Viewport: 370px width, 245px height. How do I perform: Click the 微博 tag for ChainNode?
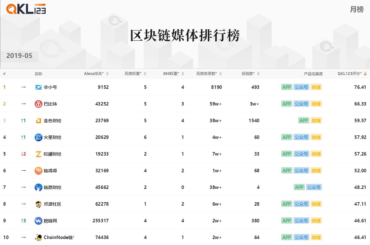[x=316, y=237]
